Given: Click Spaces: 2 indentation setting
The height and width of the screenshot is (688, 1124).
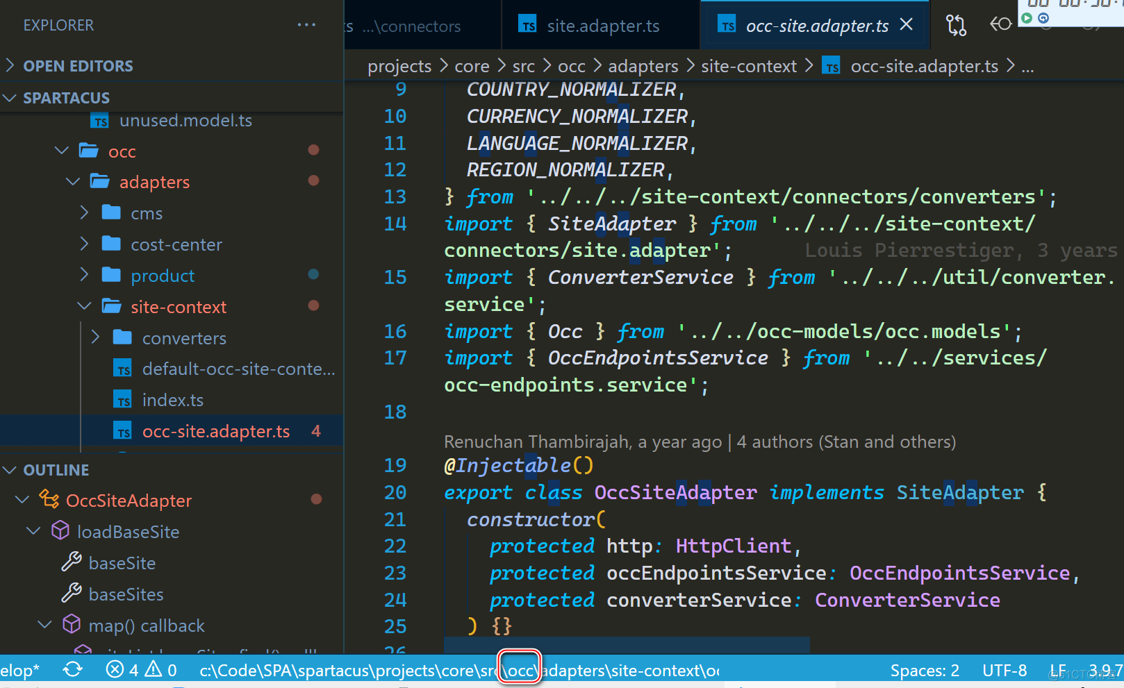Looking at the screenshot, I should tap(925, 670).
